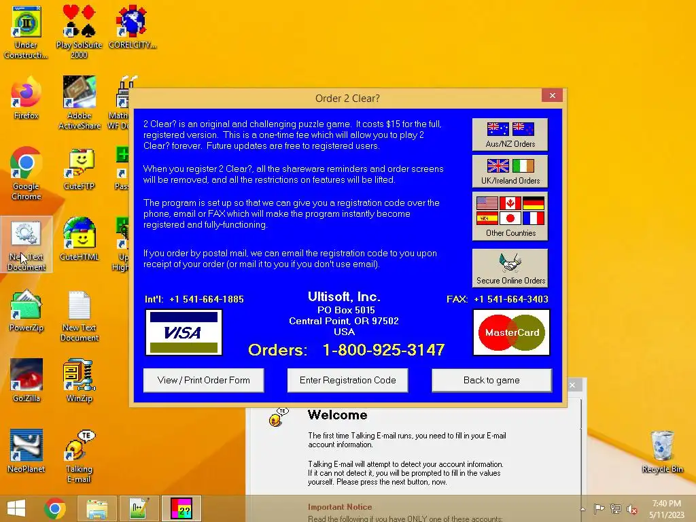This screenshot has width=696, height=522.
Task: Open the taskbar clock showing 7:40 PM
Action: [666, 509]
